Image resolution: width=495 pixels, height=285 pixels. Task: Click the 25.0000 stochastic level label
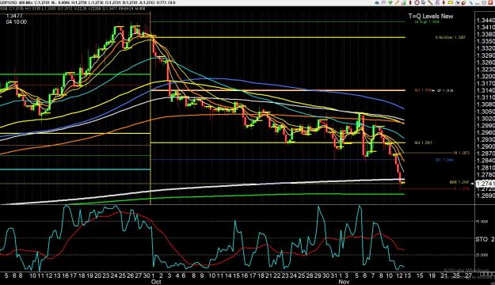tap(482, 255)
